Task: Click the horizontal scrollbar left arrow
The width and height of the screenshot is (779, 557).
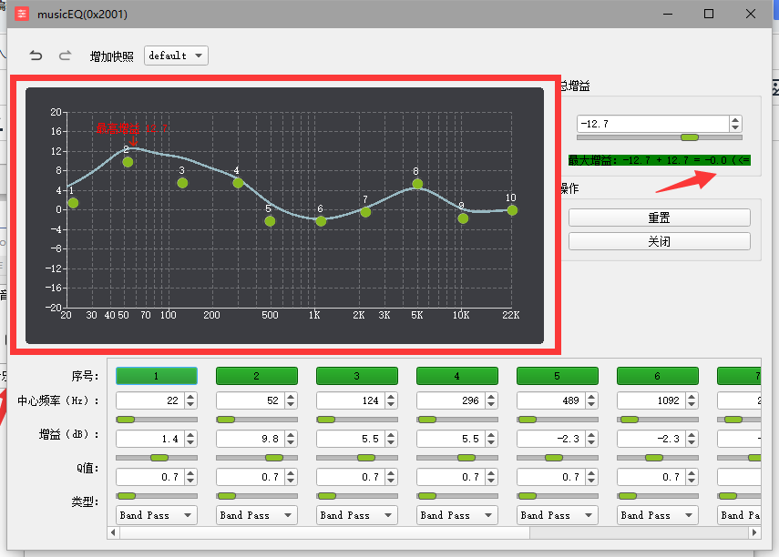Action: [x=113, y=532]
